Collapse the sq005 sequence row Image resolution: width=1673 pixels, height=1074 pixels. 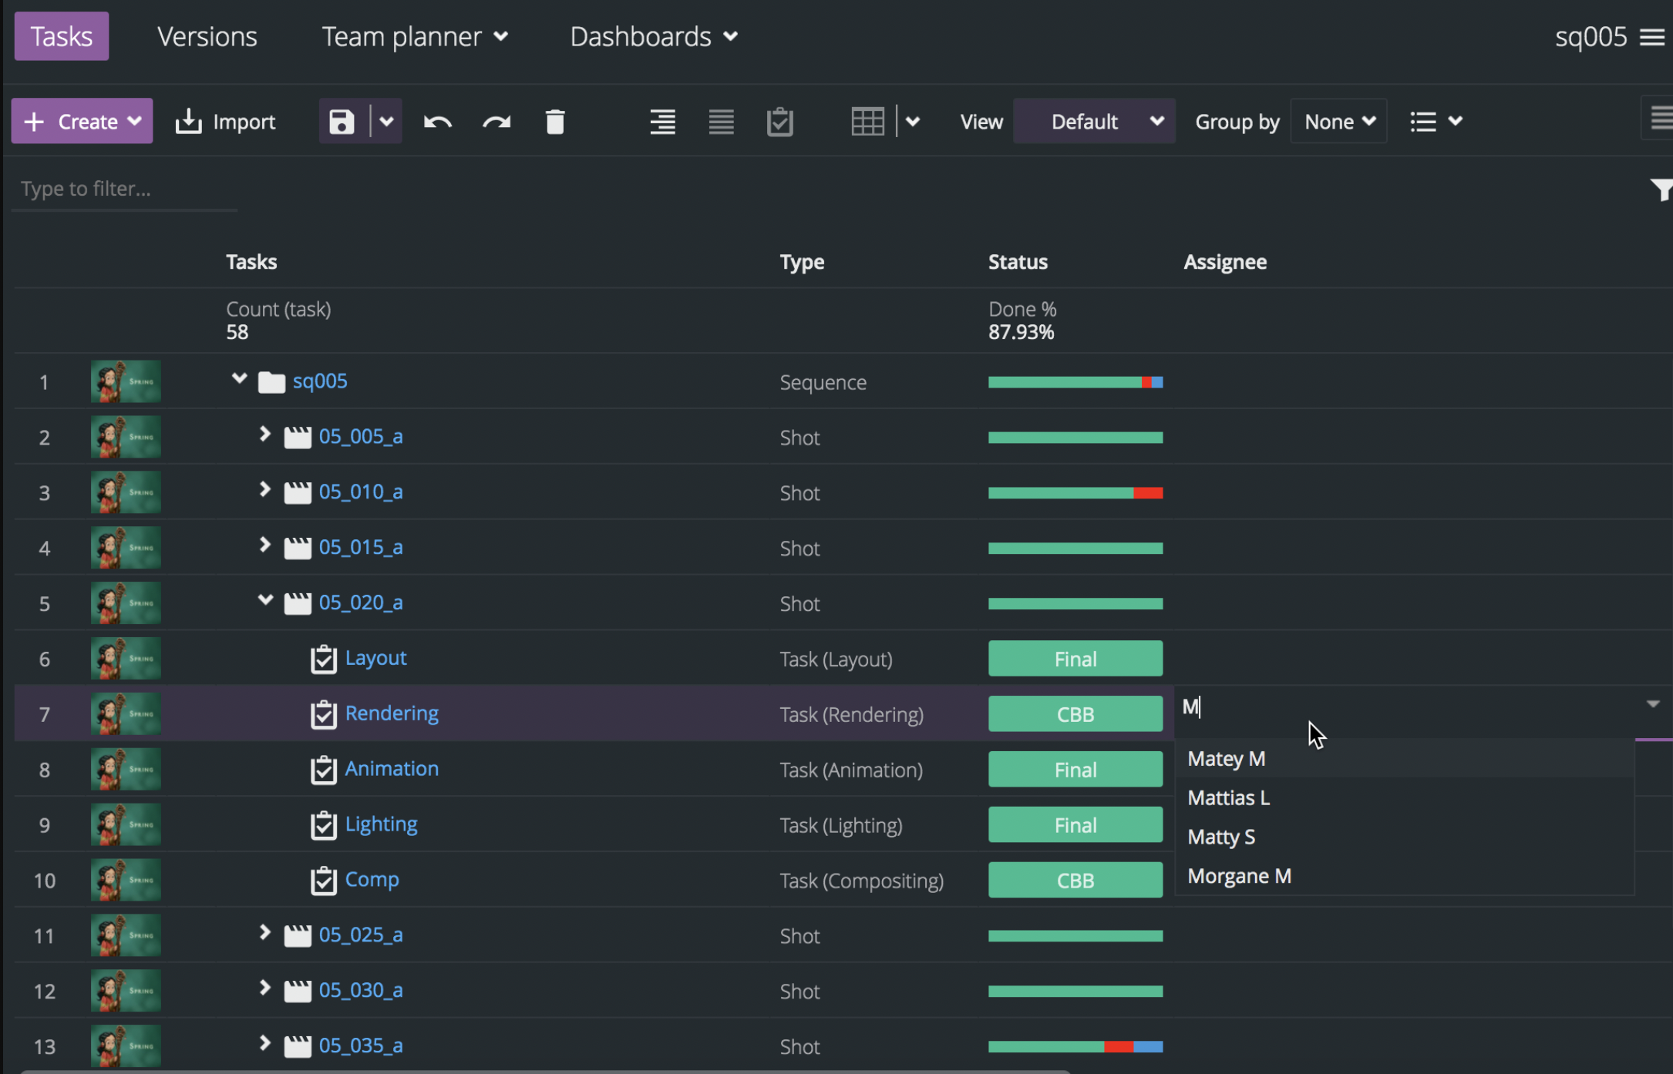[239, 379]
